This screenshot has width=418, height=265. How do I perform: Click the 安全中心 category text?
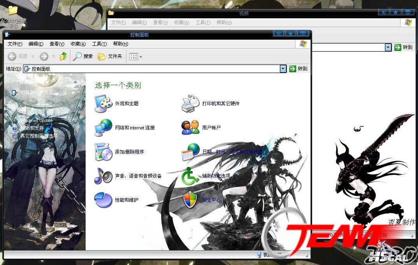coord(211,200)
